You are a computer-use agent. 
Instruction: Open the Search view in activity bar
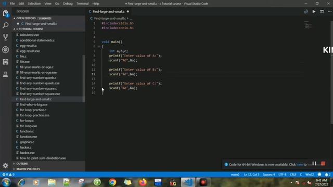coord(6,25)
